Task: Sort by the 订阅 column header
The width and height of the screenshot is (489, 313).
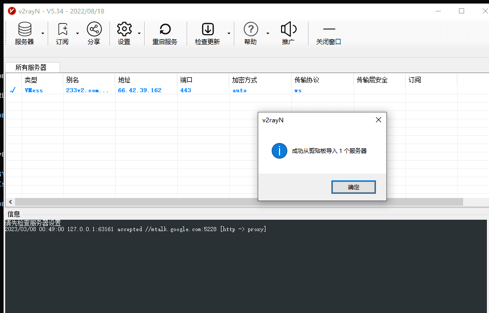Action: click(431, 80)
